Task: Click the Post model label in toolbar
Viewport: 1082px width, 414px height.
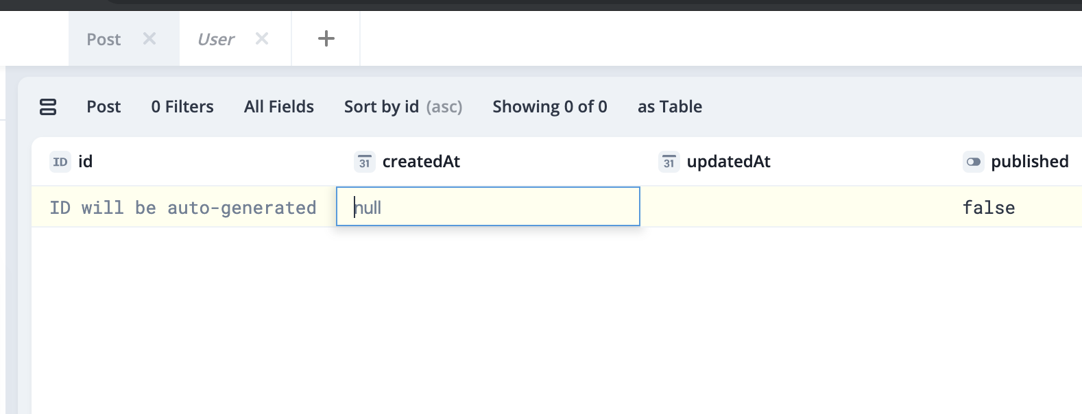Action: coord(103,107)
